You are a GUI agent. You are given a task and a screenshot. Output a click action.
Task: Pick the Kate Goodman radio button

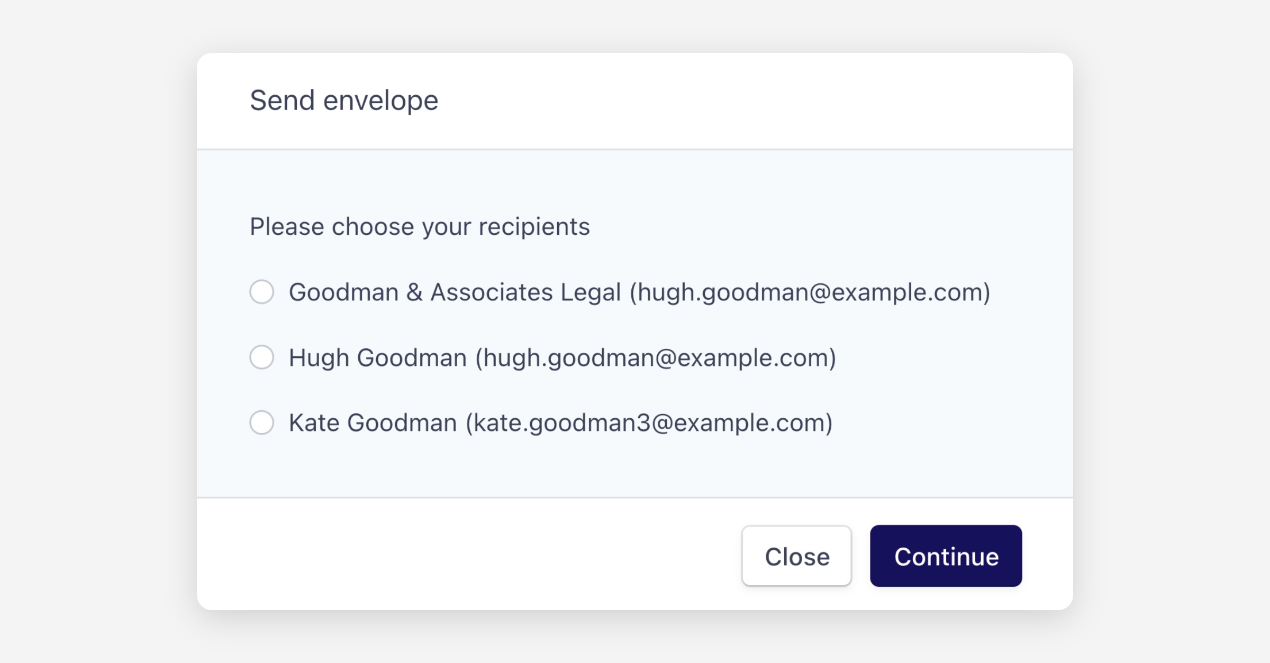[x=262, y=422]
